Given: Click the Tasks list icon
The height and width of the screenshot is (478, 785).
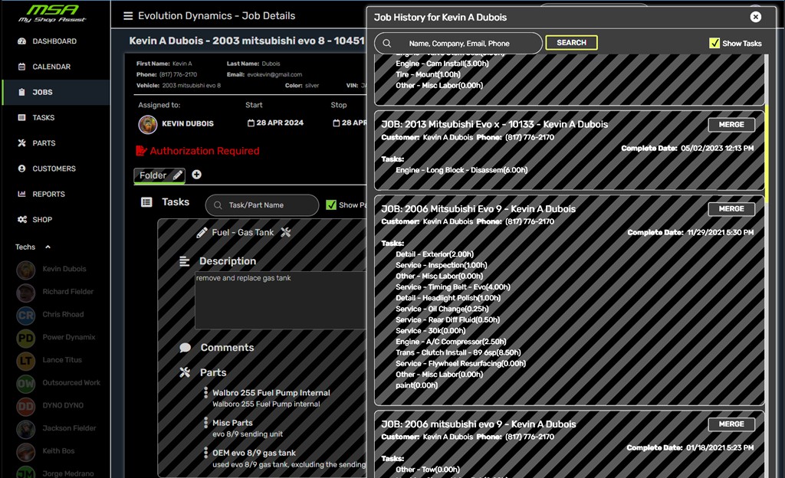Looking at the screenshot, I should coord(146,202).
